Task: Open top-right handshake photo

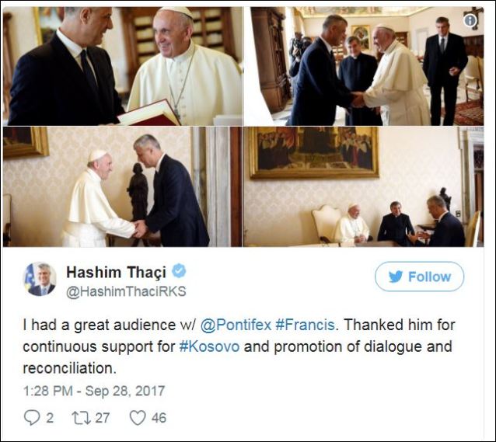Action: (x=364, y=66)
